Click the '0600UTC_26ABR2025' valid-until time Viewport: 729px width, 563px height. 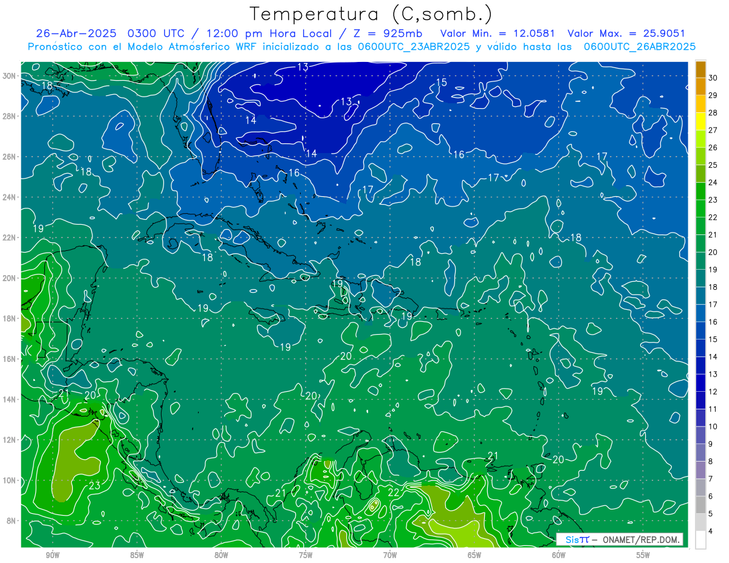[x=640, y=47]
